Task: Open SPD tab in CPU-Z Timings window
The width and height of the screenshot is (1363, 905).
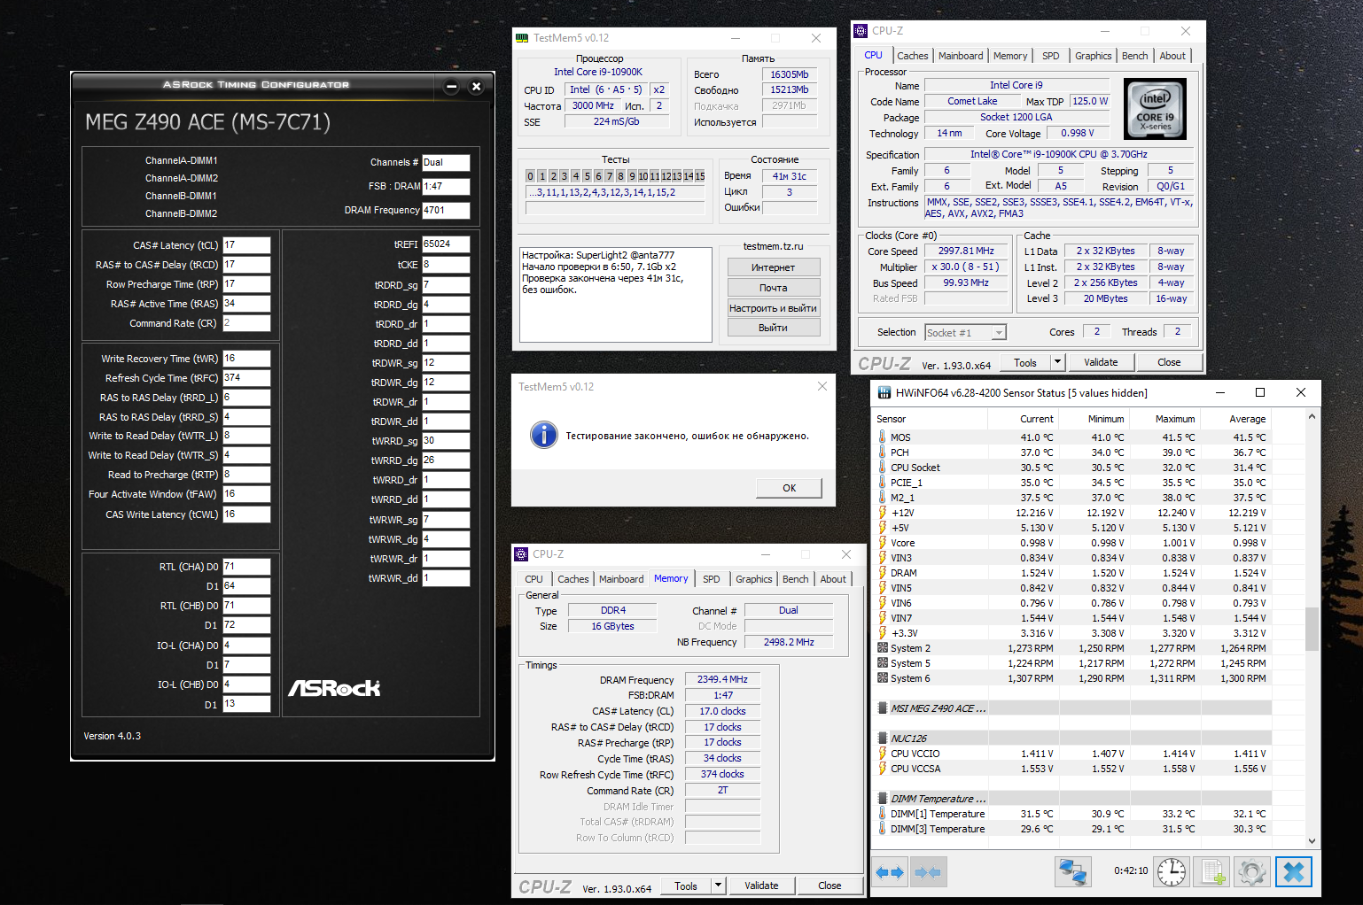Action: click(x=712, y=579)
